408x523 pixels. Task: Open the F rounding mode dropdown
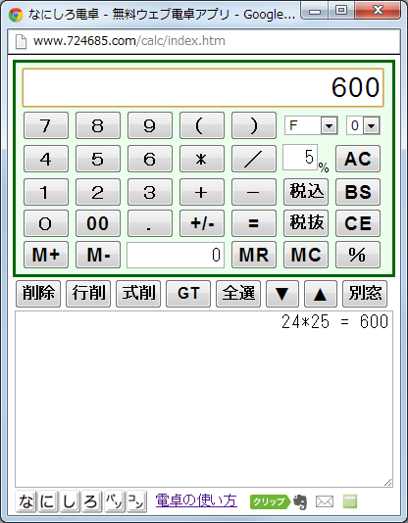[311, 125]
